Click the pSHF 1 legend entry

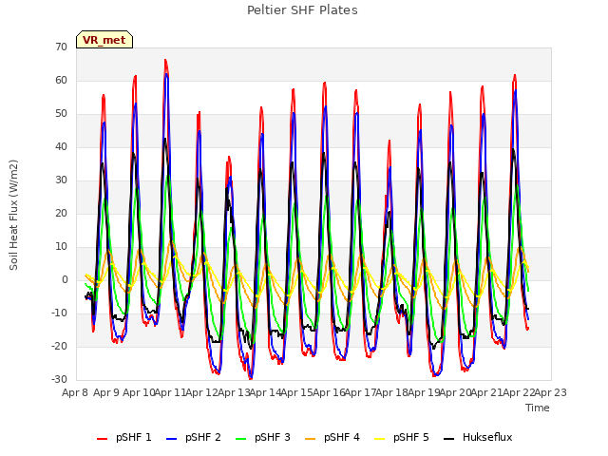click(x=124, y=437)
